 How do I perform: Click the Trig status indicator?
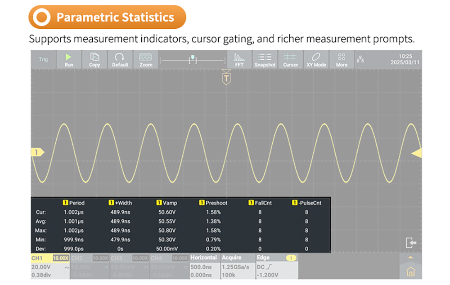43,59
